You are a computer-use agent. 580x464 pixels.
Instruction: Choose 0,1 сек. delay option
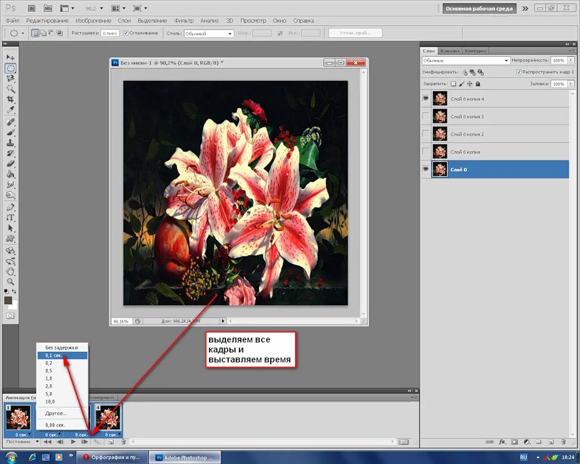pyautogui.click(x=62, y=355)
